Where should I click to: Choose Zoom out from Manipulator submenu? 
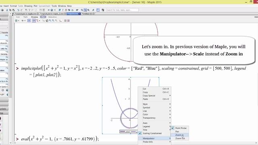coord(179,139)
